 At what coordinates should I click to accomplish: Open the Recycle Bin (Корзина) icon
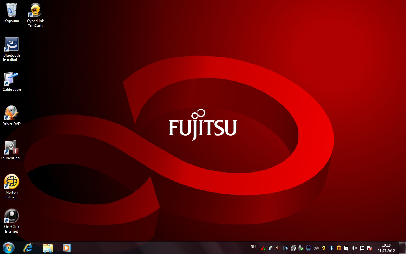12,10
